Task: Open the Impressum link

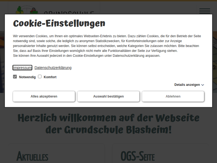Action: point(22,67)
